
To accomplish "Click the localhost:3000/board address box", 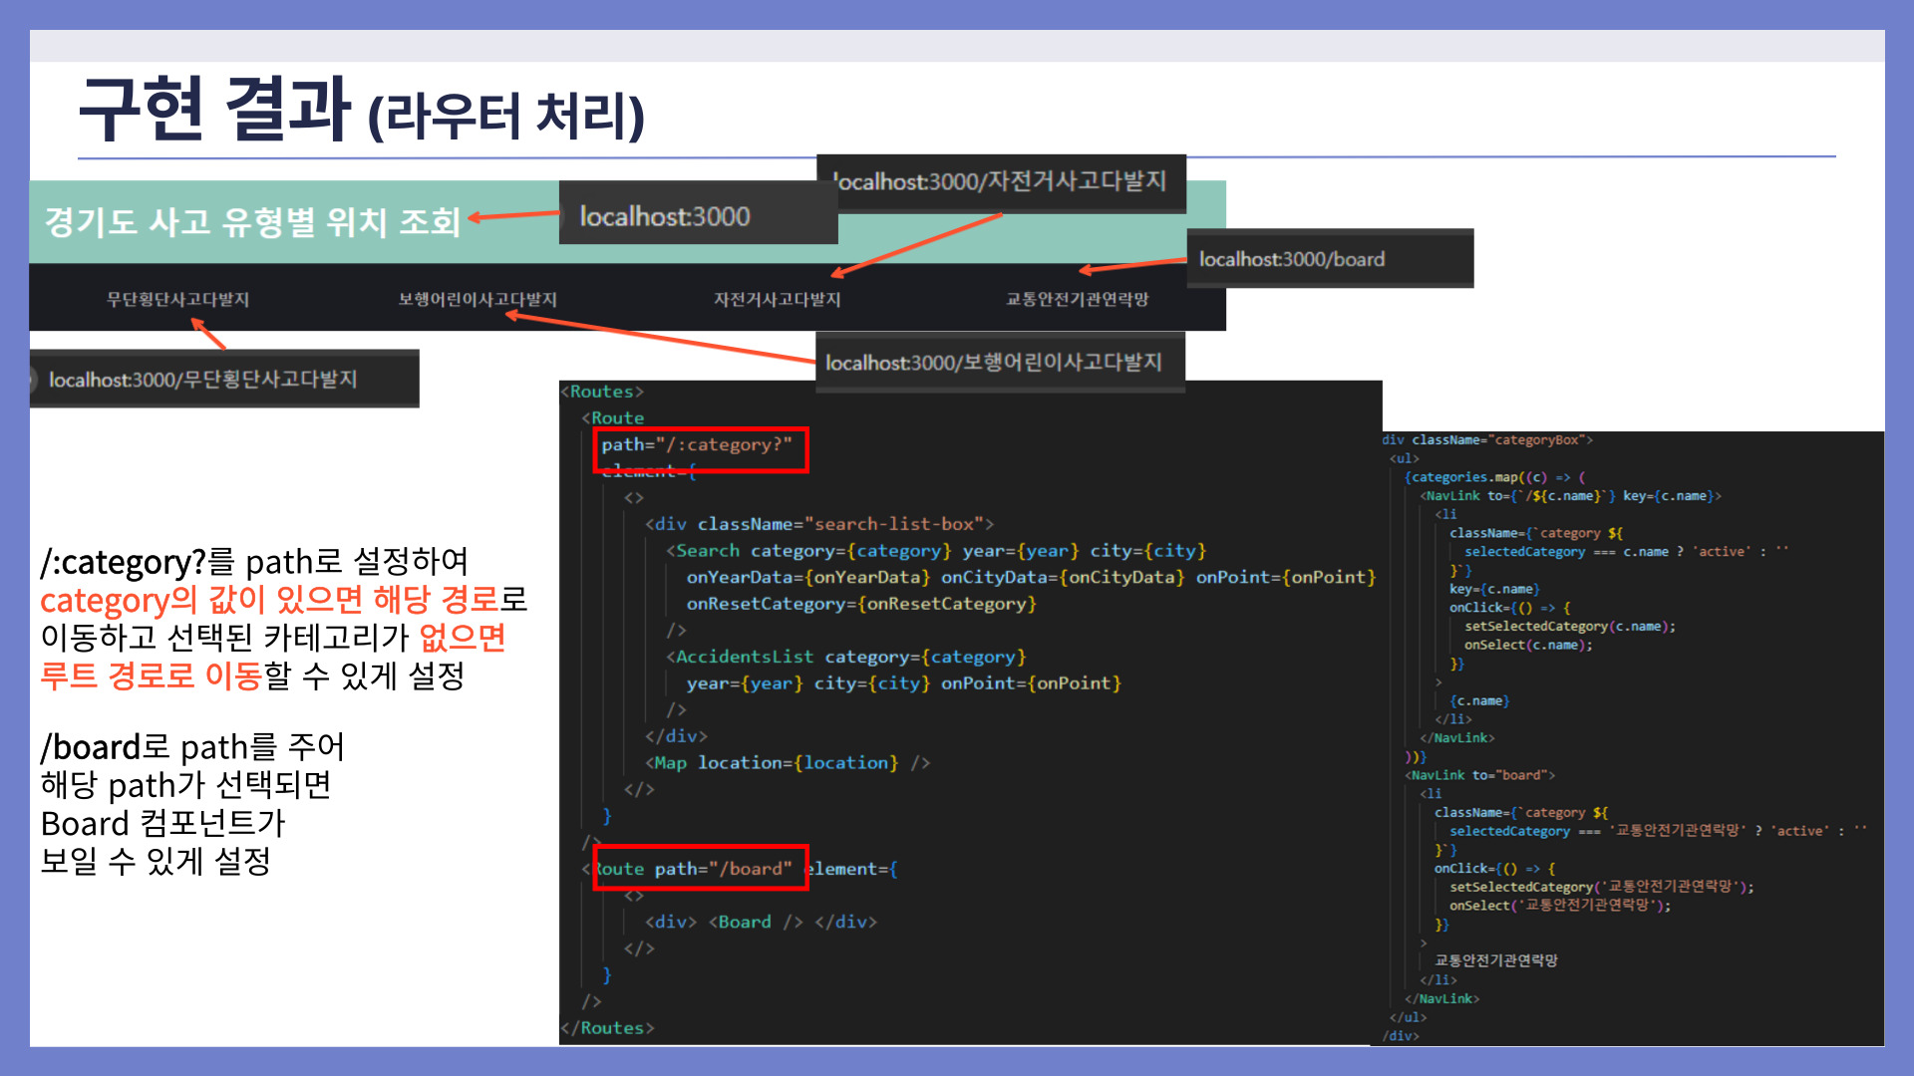I will [x=1330, y=259].
